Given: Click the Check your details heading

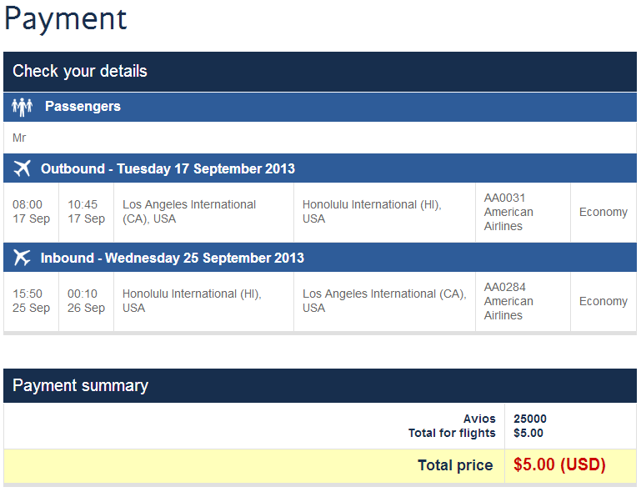Looking at the screenshot, I should coord(80,71).
